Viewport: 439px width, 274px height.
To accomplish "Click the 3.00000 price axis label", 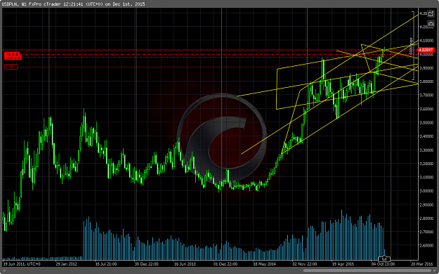I will (x=426, y=191).
